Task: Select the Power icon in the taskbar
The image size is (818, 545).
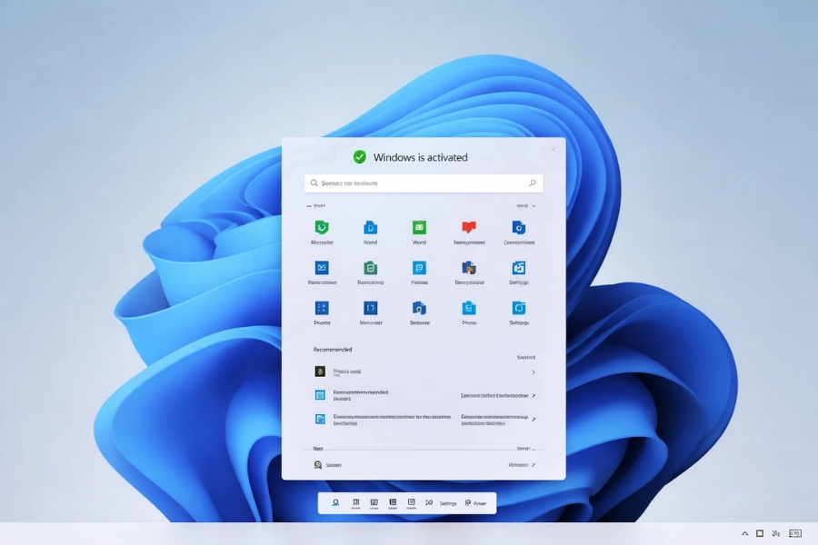Action: (474, 502)
